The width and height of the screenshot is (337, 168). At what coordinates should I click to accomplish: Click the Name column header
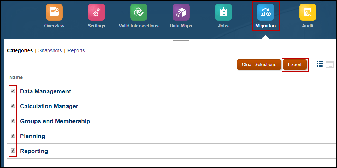[16, 77]
